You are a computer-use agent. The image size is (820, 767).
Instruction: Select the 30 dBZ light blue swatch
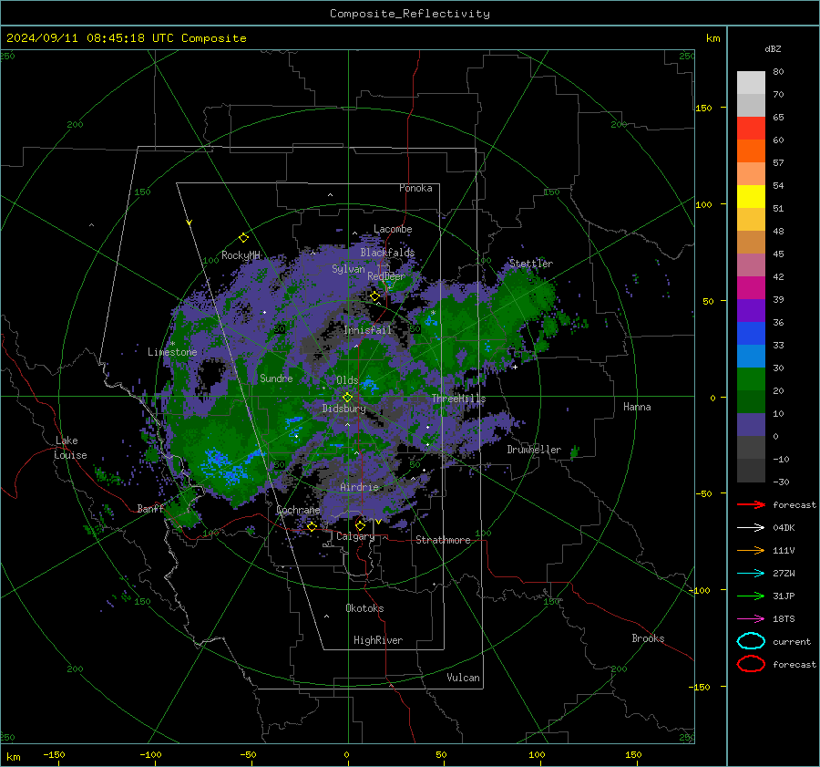(751, 356)
